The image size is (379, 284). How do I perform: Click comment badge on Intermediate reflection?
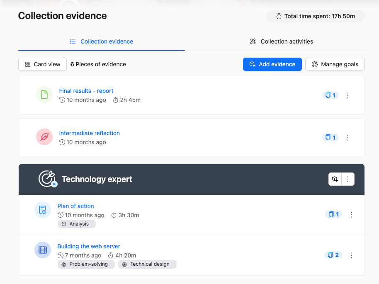330,138
